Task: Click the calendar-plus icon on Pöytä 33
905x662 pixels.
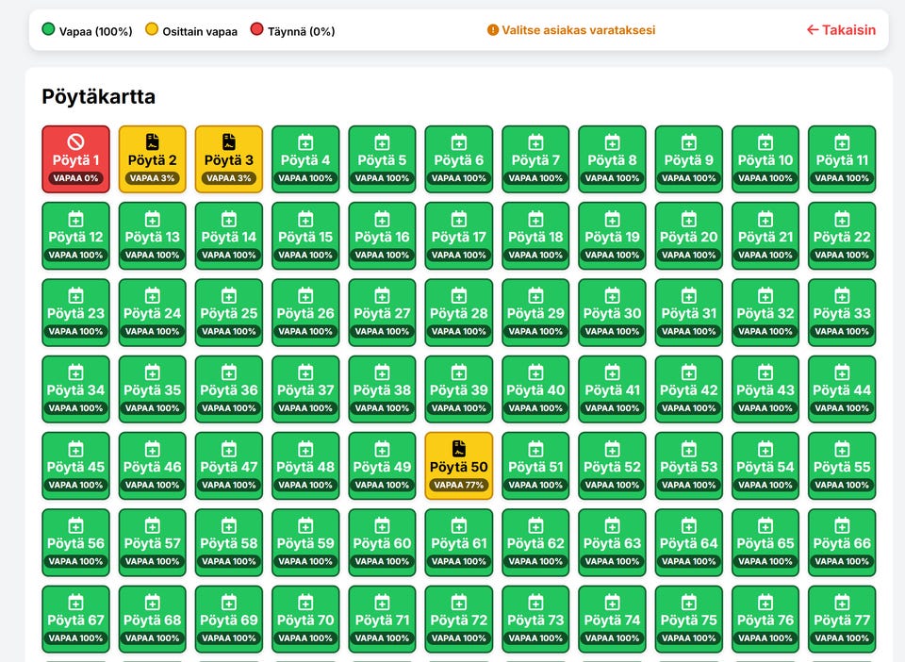Action: point(842,295)
